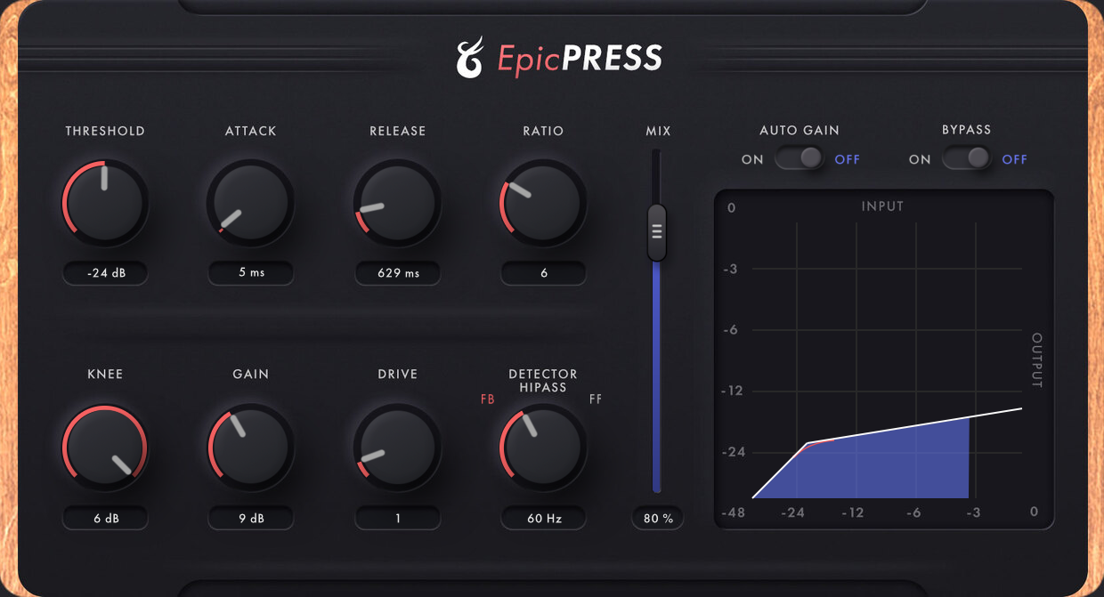This screenshot has width=1104, height=597.
Task: Click the Ratio value field showing 6
Action: (x=543, y=273)
